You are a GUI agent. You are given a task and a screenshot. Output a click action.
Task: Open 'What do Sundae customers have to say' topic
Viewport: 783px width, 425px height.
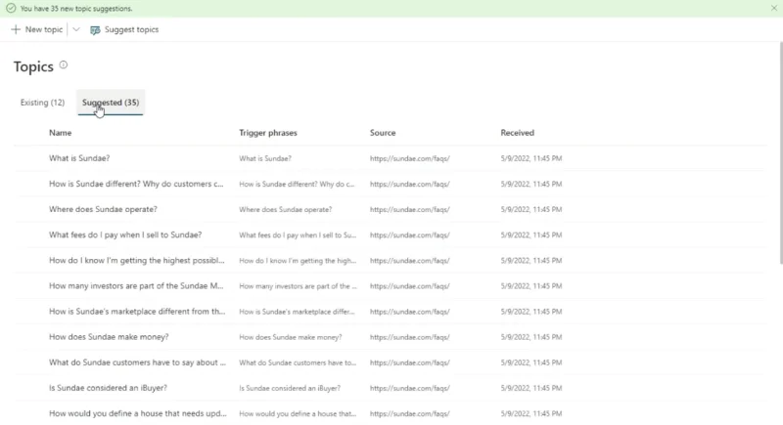137,362
